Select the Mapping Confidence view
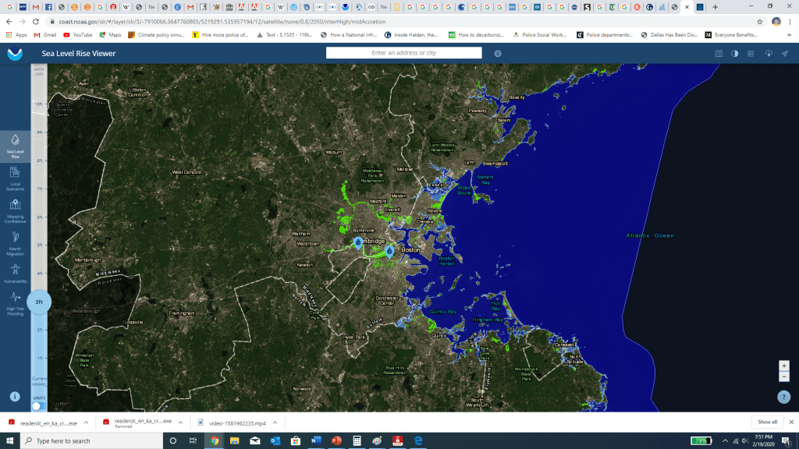Image resolution: width=799 pixels, height=449 pixels. click(15, 210)
